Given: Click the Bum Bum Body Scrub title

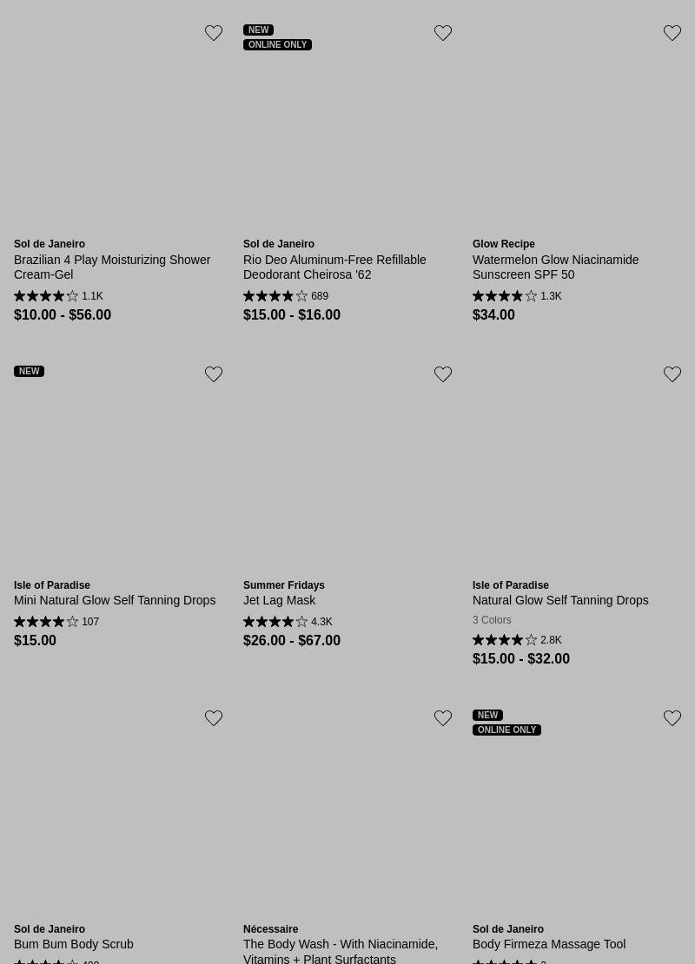Looking at the screenshot, I should pos(74,944).
